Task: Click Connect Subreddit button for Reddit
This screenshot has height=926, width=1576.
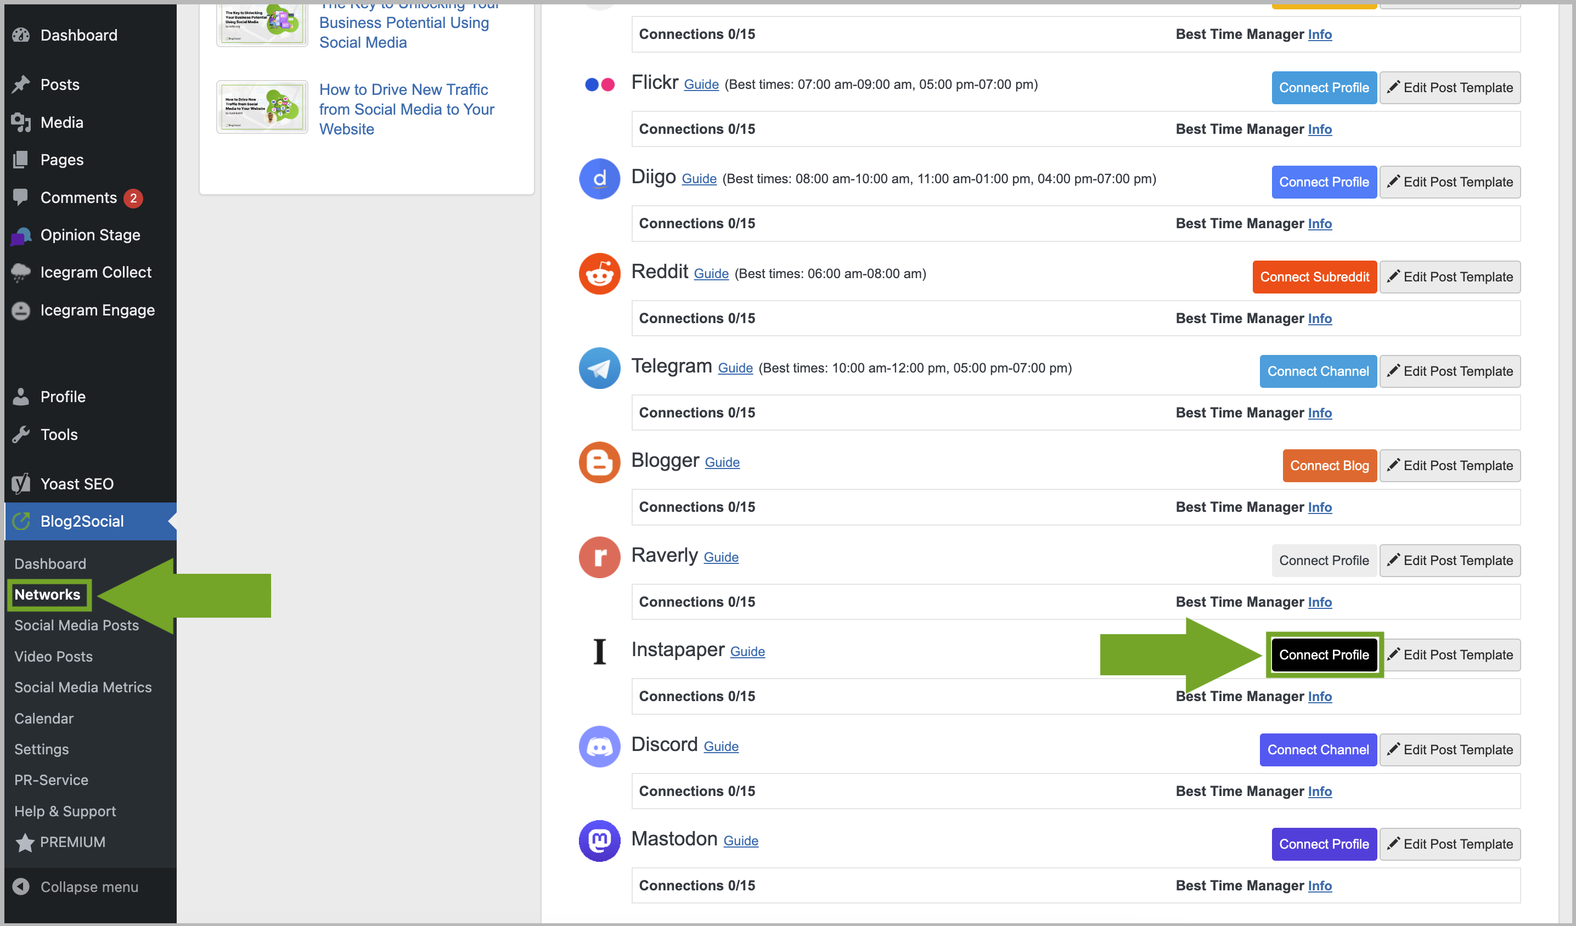Action: pyautogui.click(x=1315, y=277)
